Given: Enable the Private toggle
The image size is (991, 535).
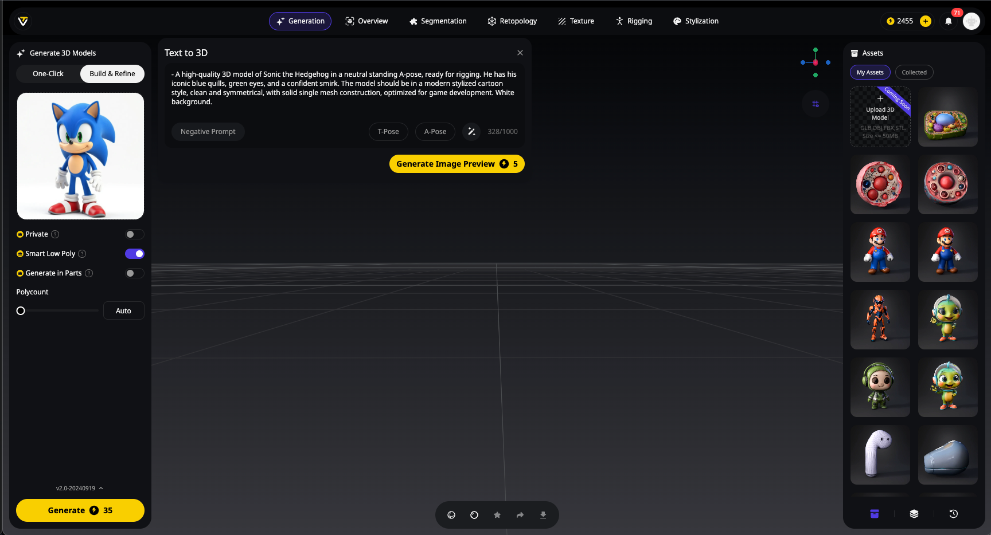Looking at the screenshot, I should click(x=134, y=234).
